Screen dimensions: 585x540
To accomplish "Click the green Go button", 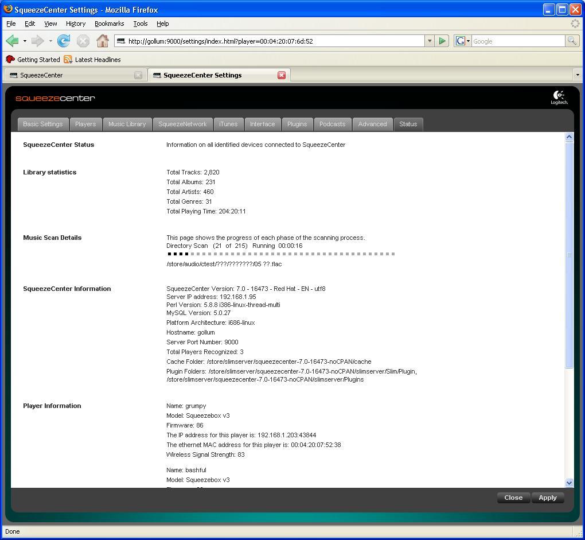I will click(442, 41).
